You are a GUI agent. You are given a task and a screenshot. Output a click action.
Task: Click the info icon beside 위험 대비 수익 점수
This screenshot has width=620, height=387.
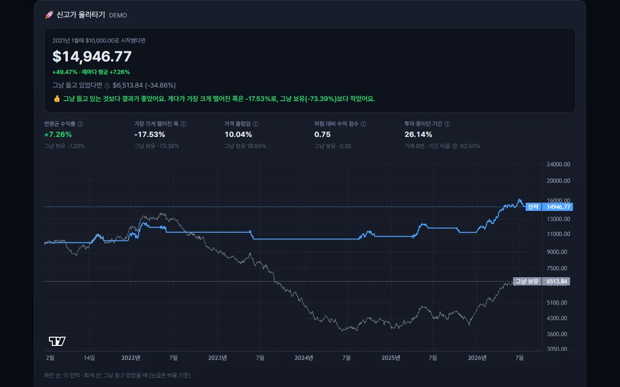coord(363,124)
